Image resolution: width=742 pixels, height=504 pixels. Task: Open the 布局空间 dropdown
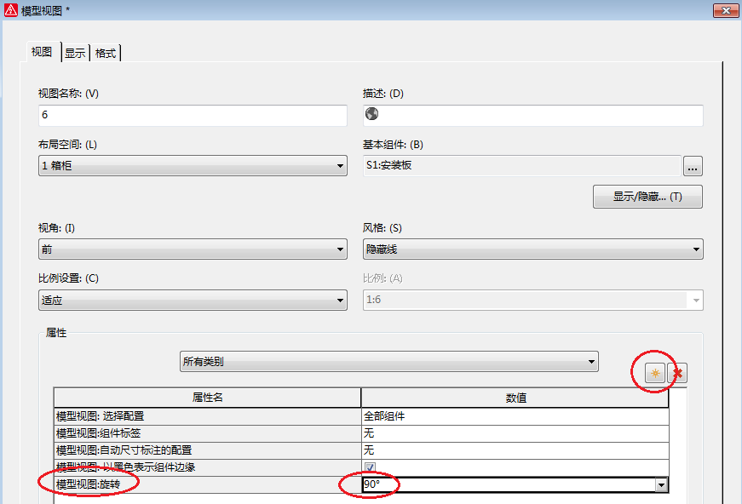click(340, 166)
